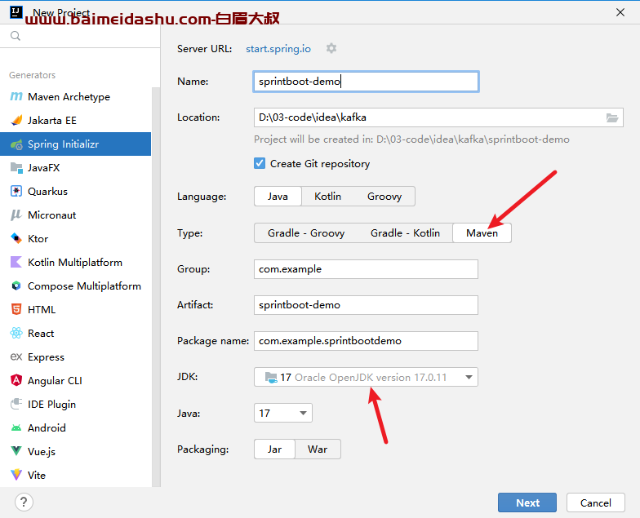Screen dimensions: 640x518
Task: Select War packaging
Action: pos(318,449)
